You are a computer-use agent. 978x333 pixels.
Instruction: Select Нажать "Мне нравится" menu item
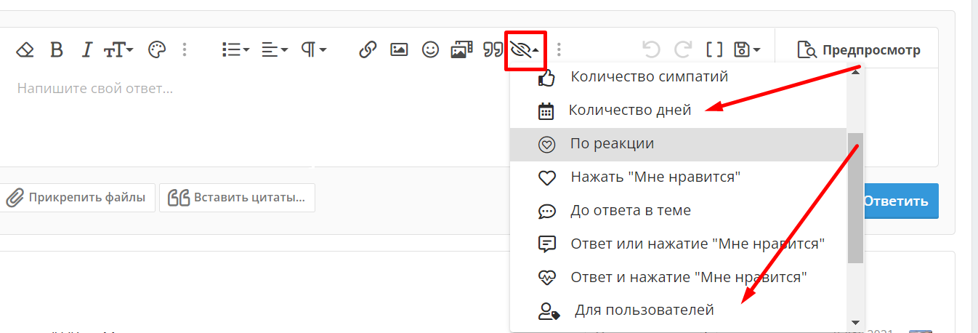(678, 177)
